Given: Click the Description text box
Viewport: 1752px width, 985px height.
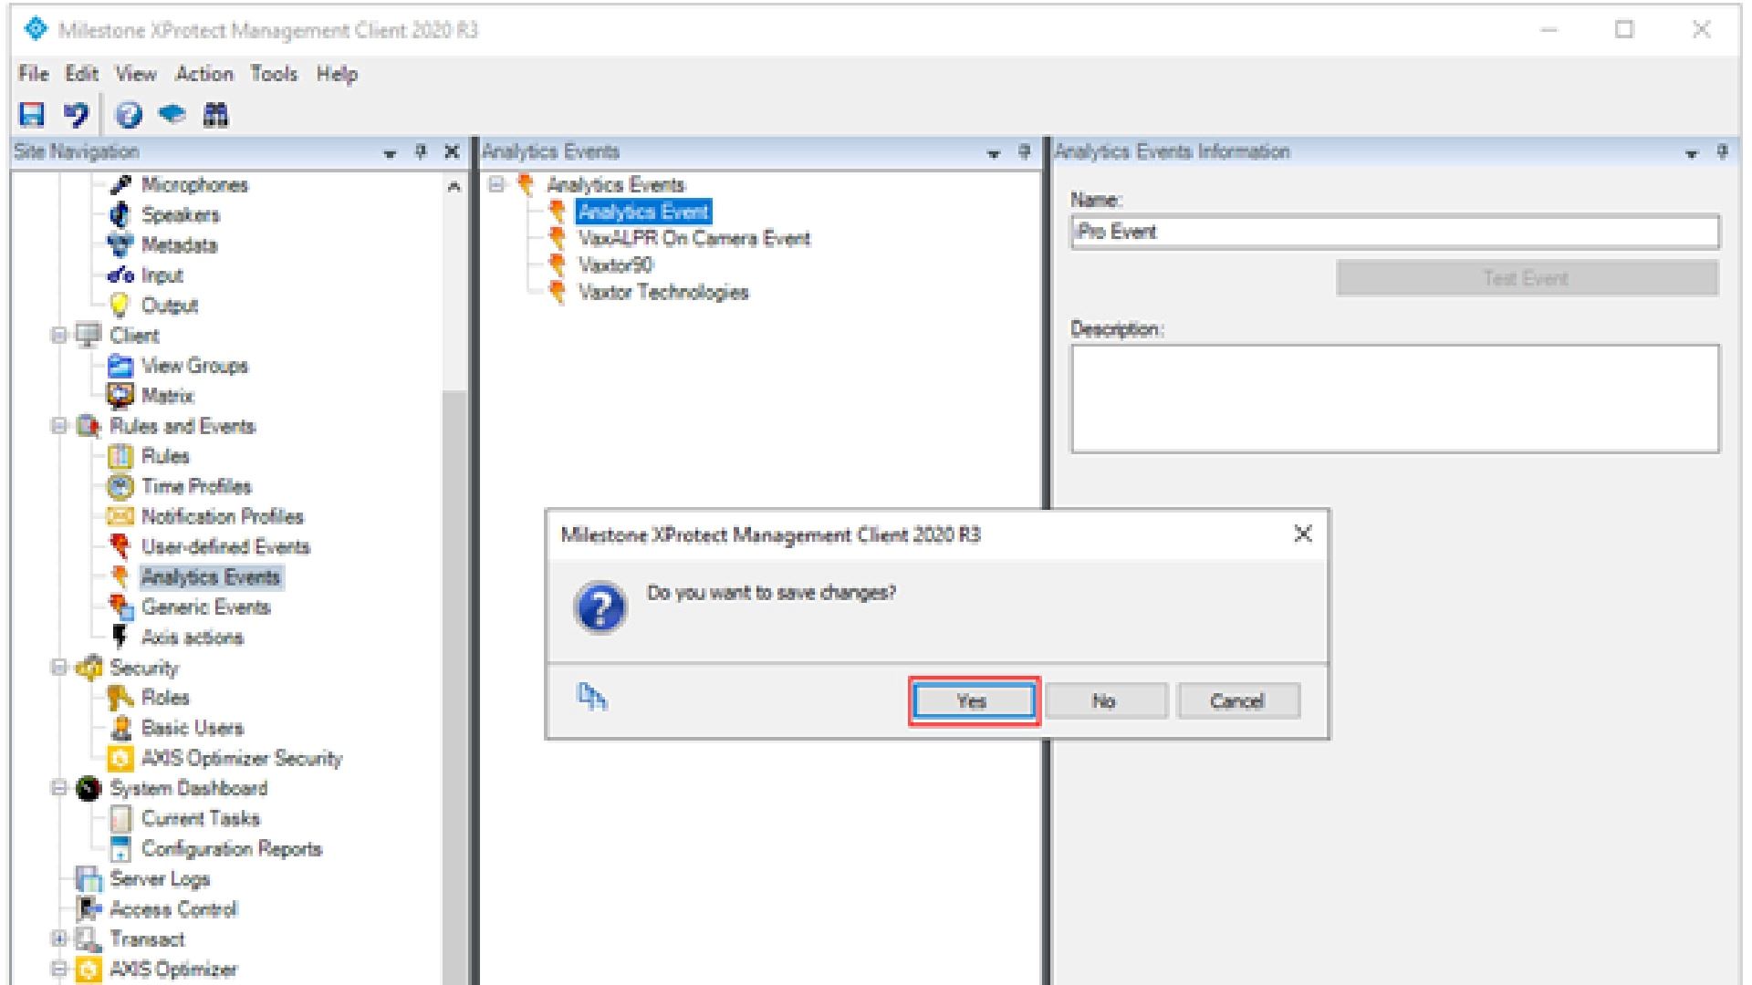Looking at the screenshot, I should point(1395,399).
